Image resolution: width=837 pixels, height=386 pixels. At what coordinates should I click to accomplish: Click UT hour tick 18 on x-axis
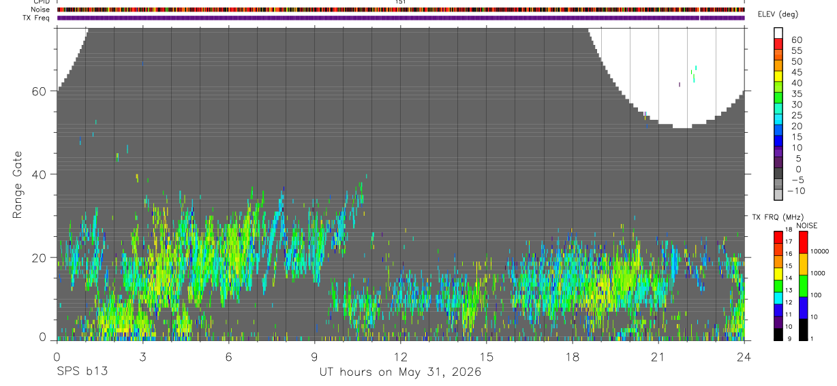572,356
